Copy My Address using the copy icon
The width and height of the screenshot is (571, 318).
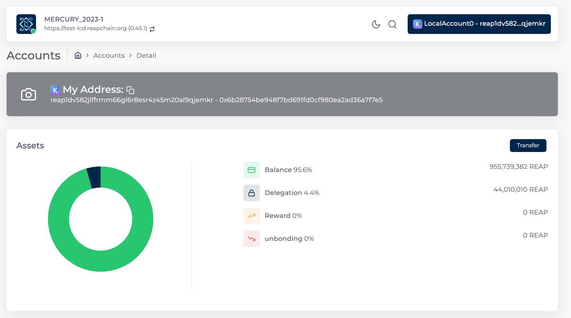point(131,90)
